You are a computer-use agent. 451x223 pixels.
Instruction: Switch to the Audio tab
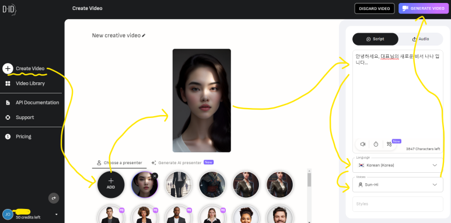tap(421, 39)
